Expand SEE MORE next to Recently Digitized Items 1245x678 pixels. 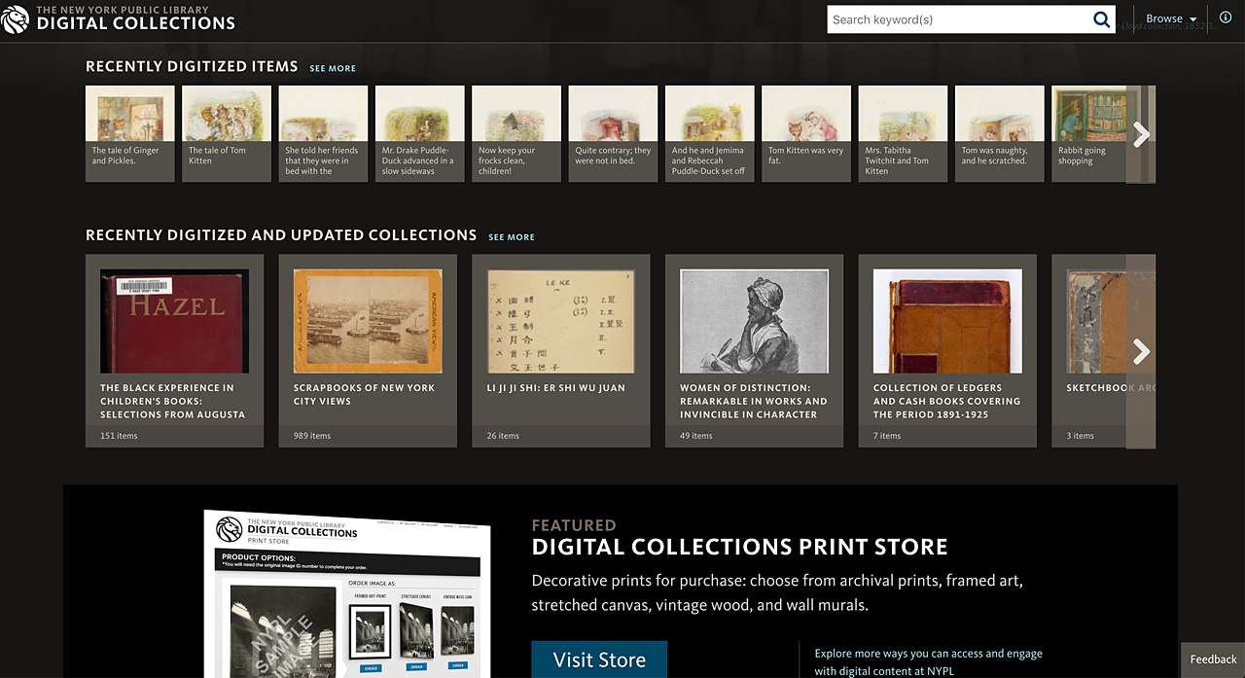tap(333, 68)
